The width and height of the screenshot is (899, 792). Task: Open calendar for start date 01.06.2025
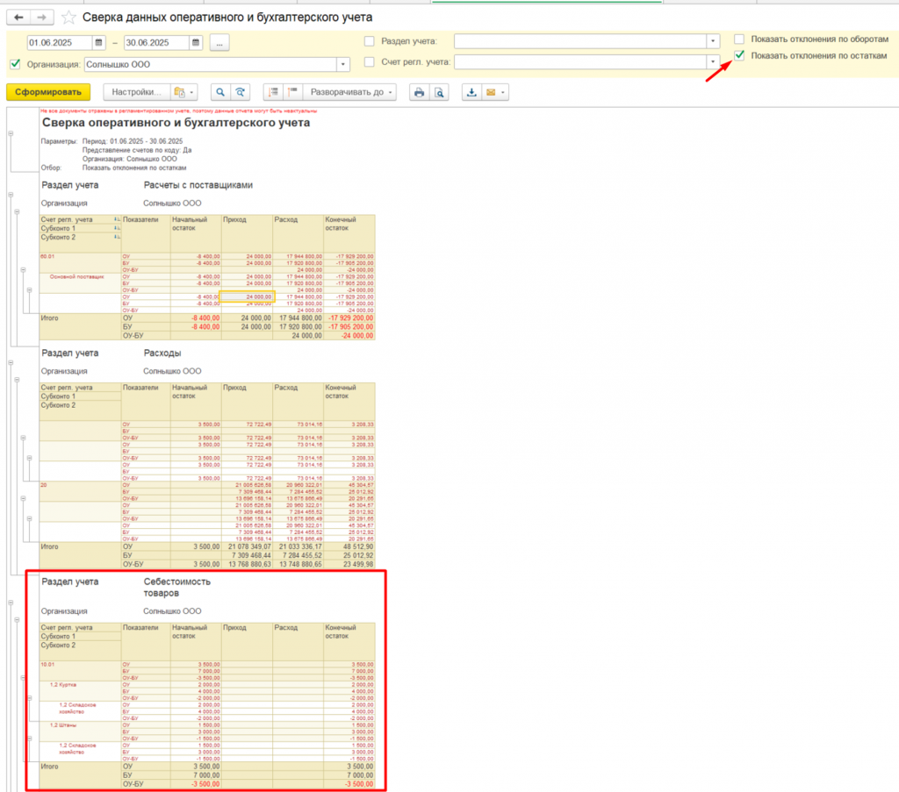coord(99,42)
